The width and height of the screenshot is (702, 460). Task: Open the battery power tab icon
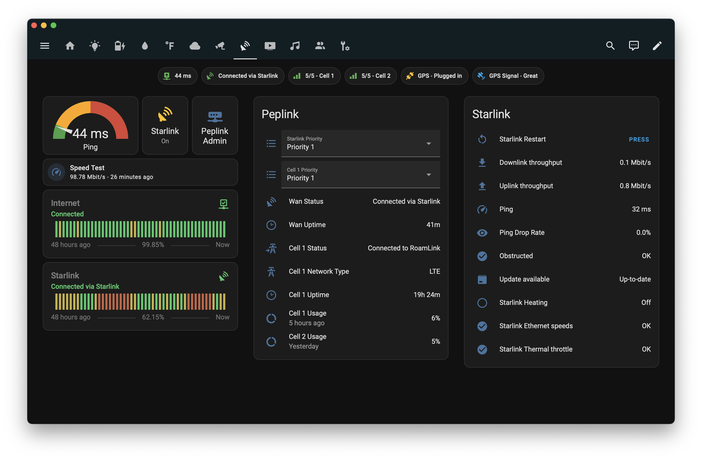point(120,46)
